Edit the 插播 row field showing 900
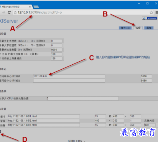 (150, 125)
